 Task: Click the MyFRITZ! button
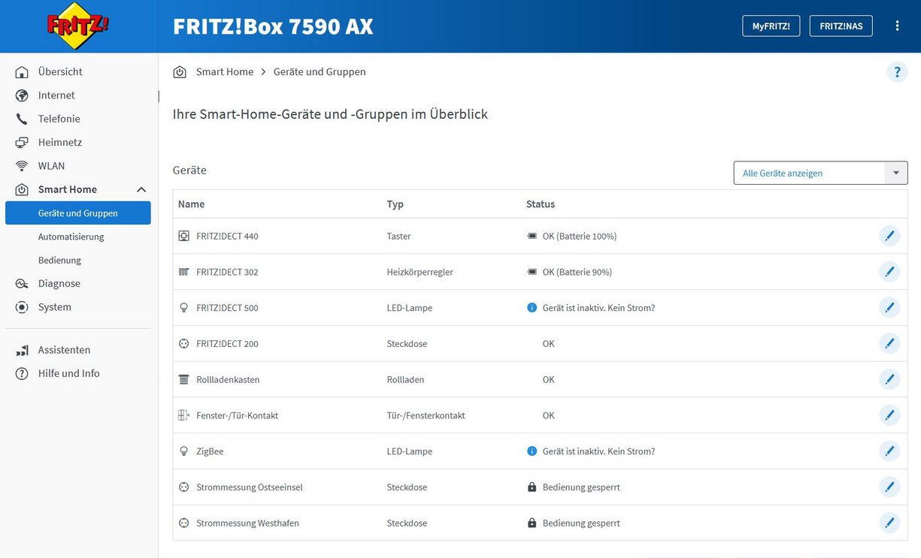click(x=771, y=26)
